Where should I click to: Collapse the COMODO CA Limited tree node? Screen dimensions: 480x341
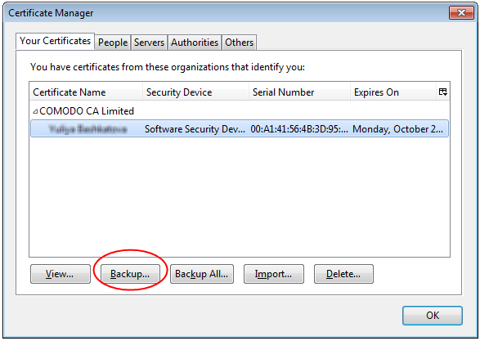[x=35, y=111]
